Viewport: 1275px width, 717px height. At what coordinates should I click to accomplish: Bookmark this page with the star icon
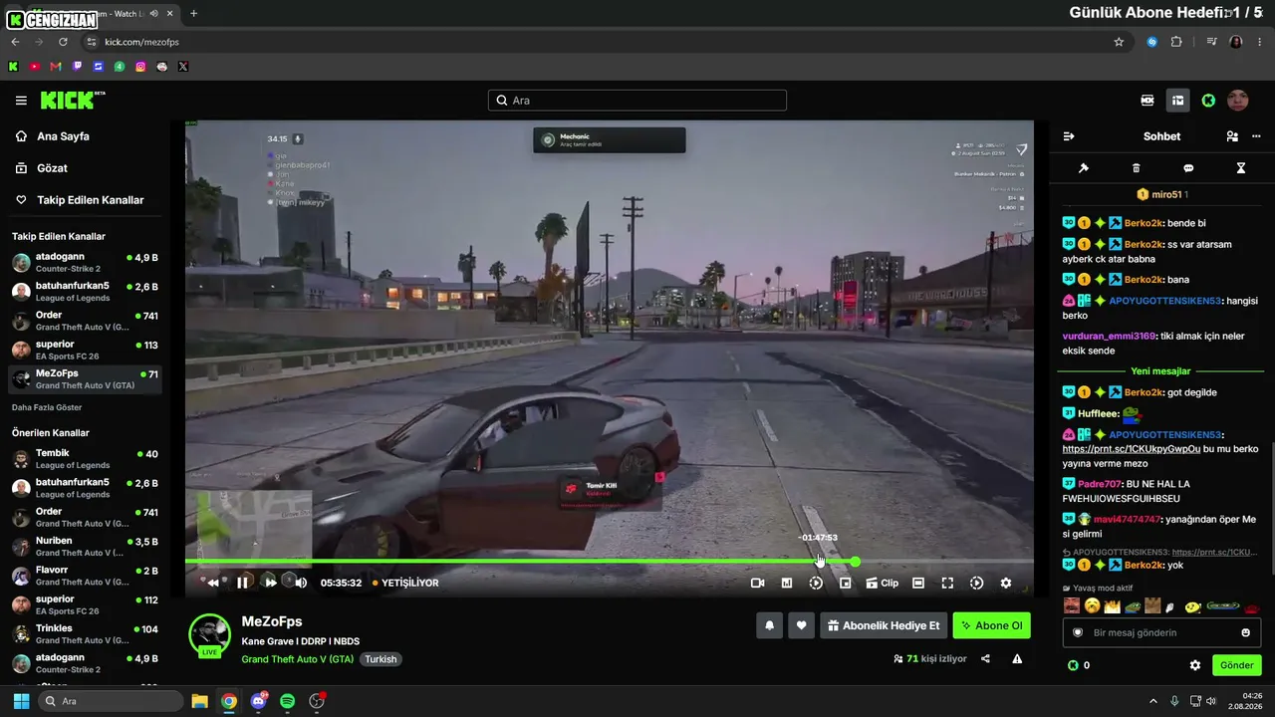(1119, 42)
